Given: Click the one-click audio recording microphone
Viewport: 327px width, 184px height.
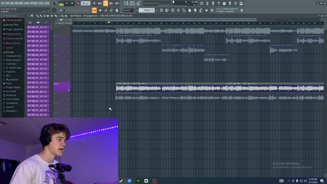Looking at the screenshot, I should point(213,4).
